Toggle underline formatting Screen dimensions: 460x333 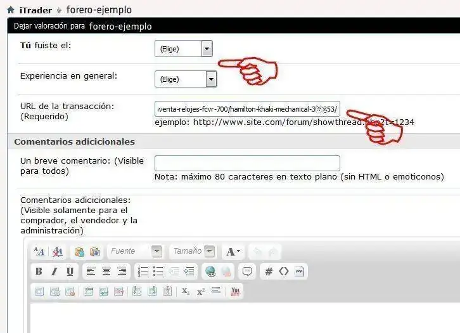click(70, 271)
